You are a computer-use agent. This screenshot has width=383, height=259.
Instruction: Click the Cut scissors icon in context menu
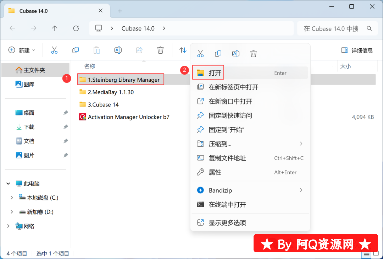coord(200,53)
